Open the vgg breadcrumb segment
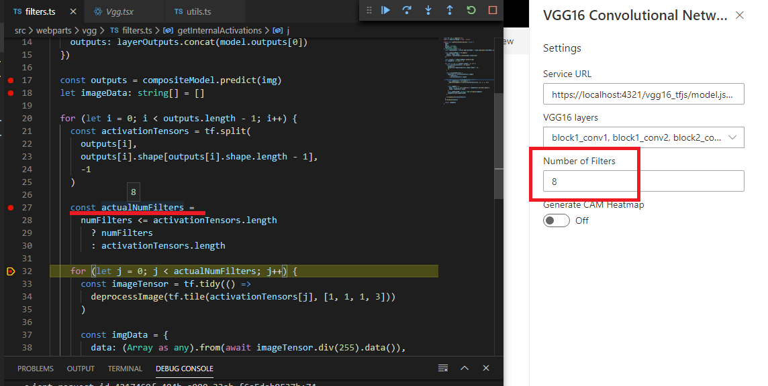The image size is (768, 386). (89, 30)
